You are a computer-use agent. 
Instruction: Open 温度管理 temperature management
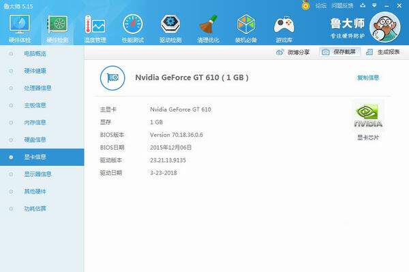pyautogui.click(x=95, y=29)
